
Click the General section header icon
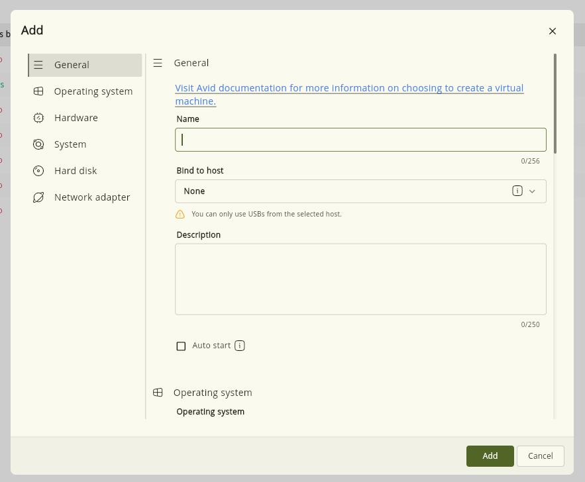tap(158, 63)
